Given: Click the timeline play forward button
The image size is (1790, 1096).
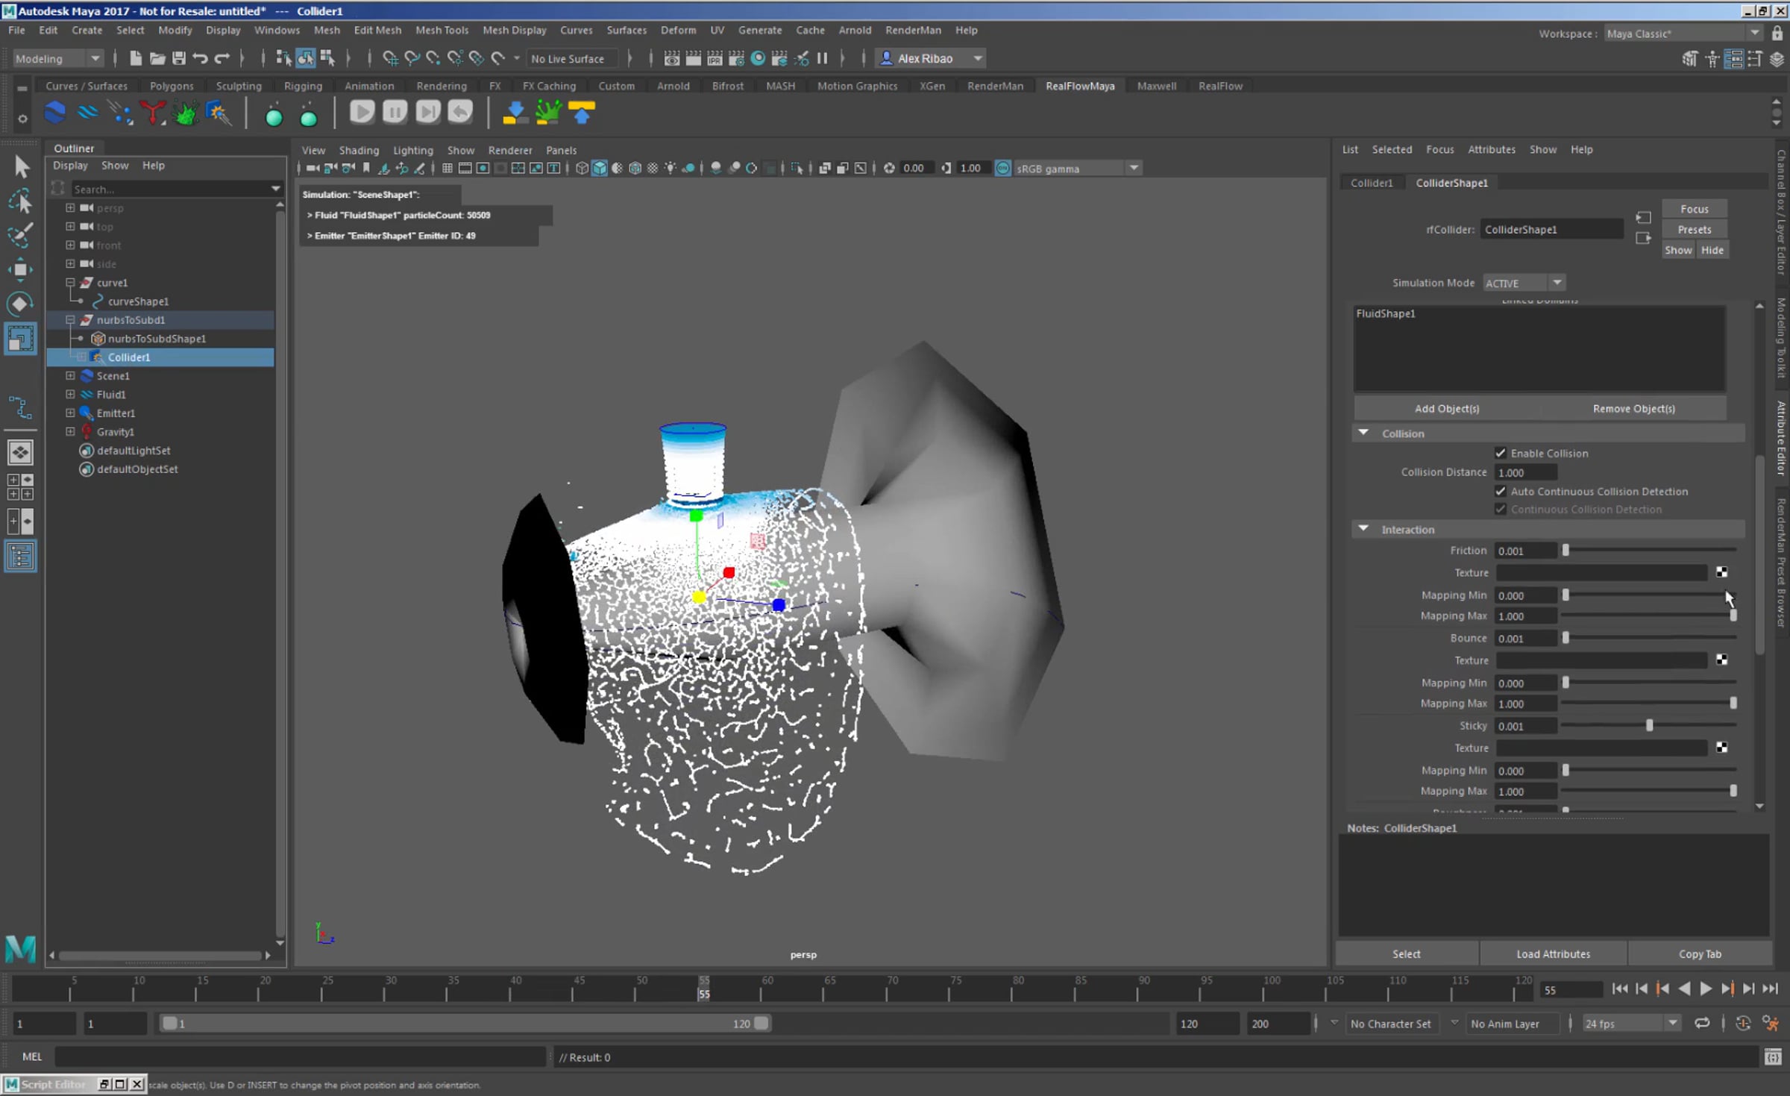Looking at the screenshot, I should coord(1705,989).
